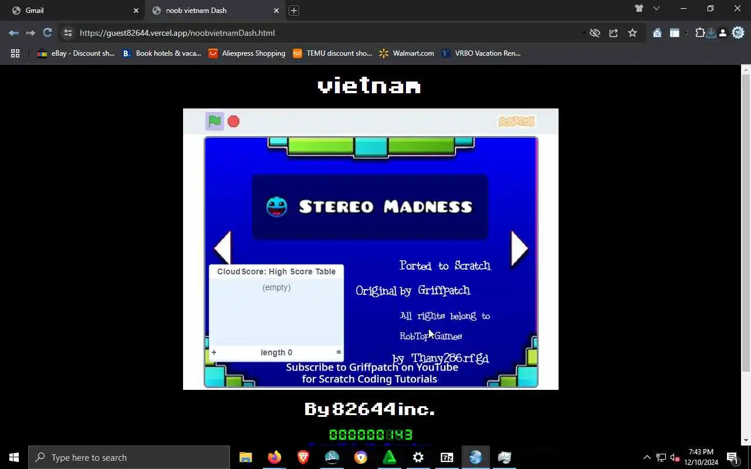The image size is (751, 469).
Task: Click "Subscribe to Griffpatch on YouTube" text
Action: 372,368
